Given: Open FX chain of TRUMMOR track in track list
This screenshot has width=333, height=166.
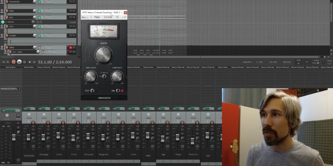Looking at the screenshot, I should click(x=39, y=2).
